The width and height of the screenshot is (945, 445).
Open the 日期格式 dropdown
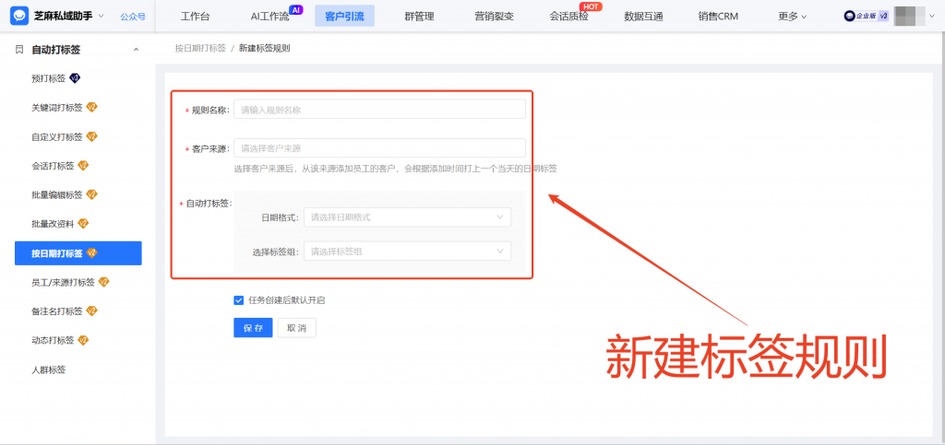pos(407,217)
